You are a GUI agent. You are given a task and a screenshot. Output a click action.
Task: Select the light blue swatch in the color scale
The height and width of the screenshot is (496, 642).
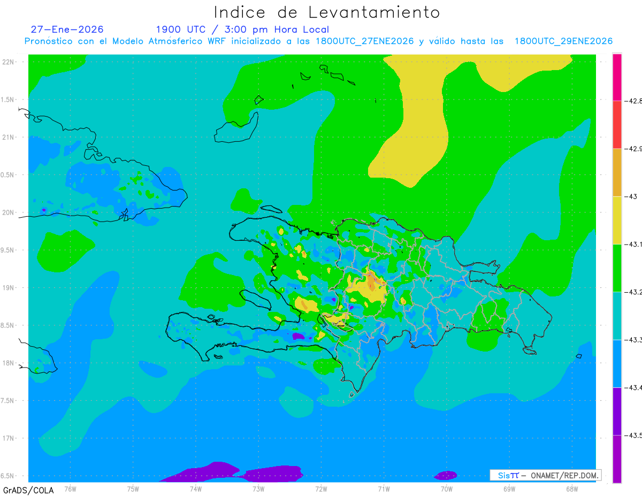pyautogui.click(x=617, y=364)
